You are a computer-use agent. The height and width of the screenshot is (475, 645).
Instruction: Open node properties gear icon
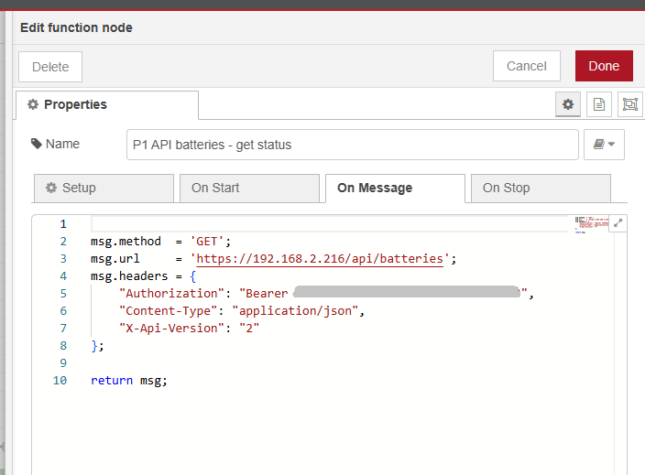[x=568, y=105]
